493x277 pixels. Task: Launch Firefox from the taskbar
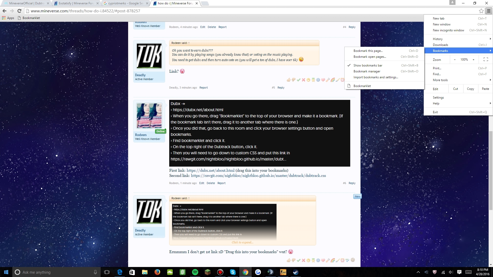point(157,272)
